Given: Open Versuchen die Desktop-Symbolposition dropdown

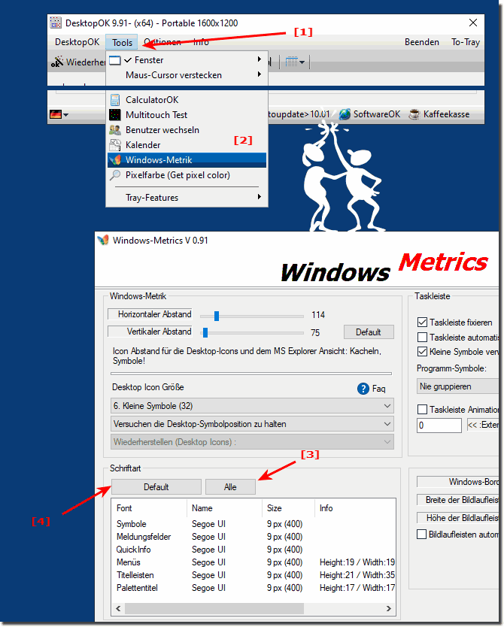Looking at the screenshot, I should coord(252,424).
